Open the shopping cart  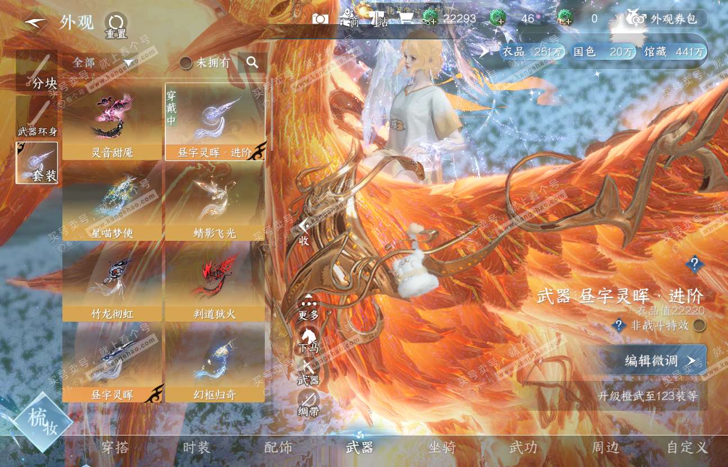click(x=406, y=19)
